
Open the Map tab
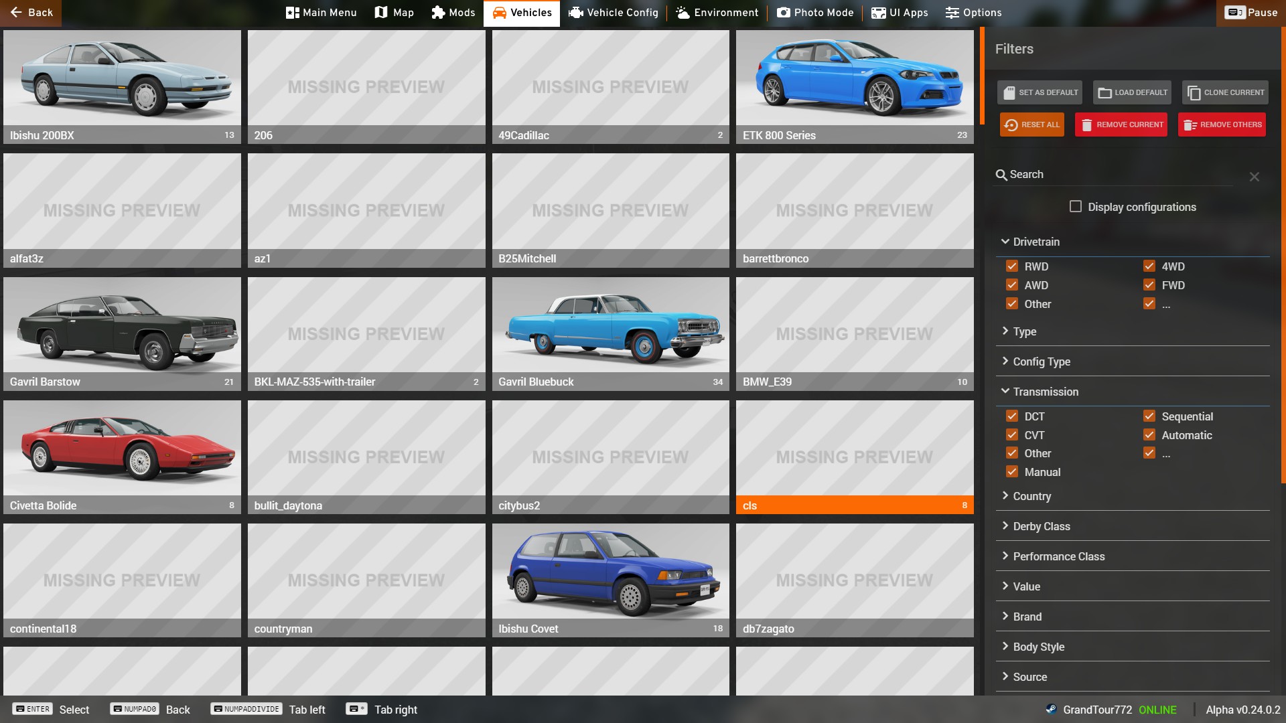394,13
